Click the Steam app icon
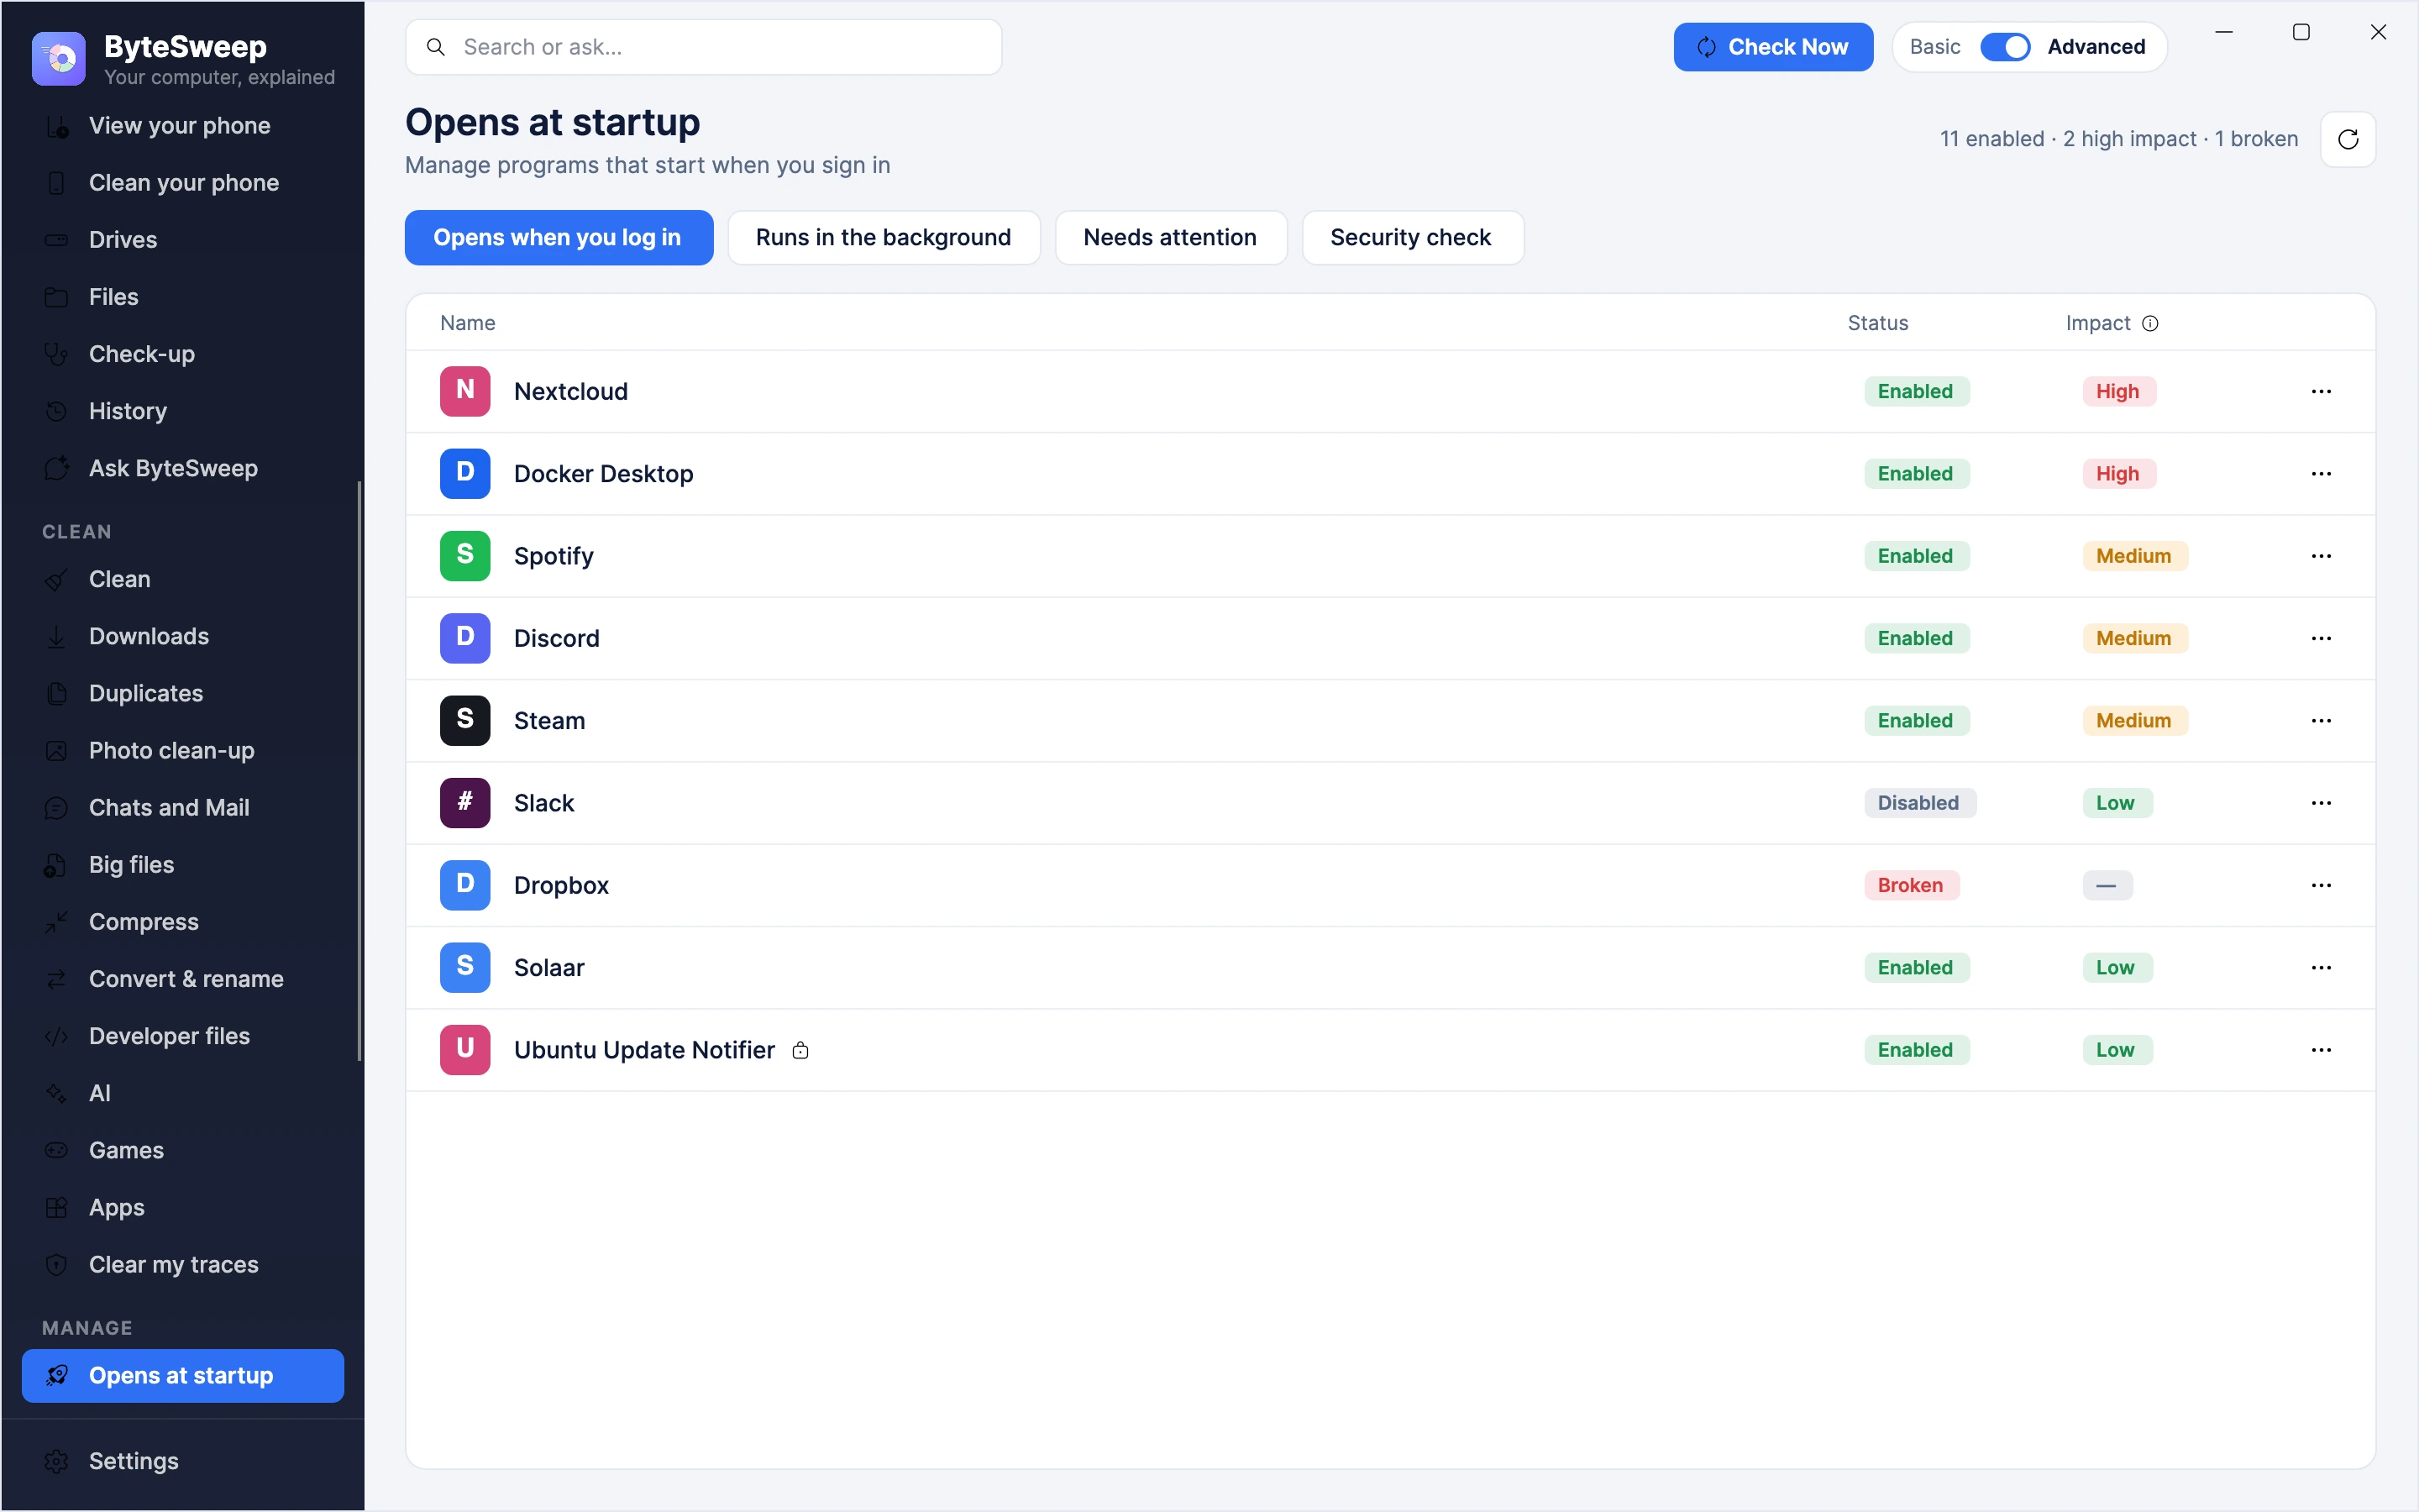2419x1512 pixels. pyautogui.click(x=464, y=720)
